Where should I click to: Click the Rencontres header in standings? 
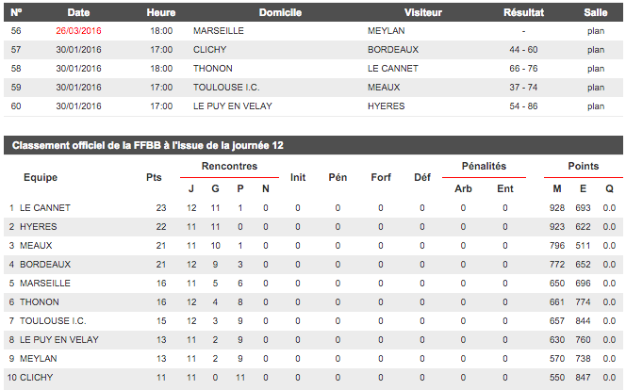229,167
